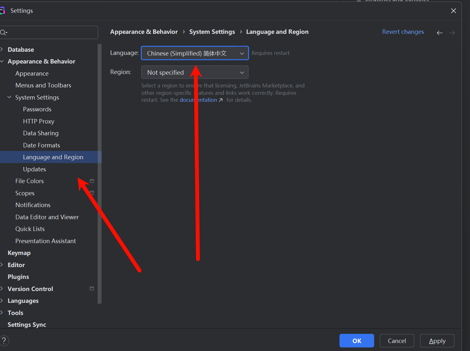The image size is (470, 351).
Task: Open Settings Sync page
Action: (27, 325)
